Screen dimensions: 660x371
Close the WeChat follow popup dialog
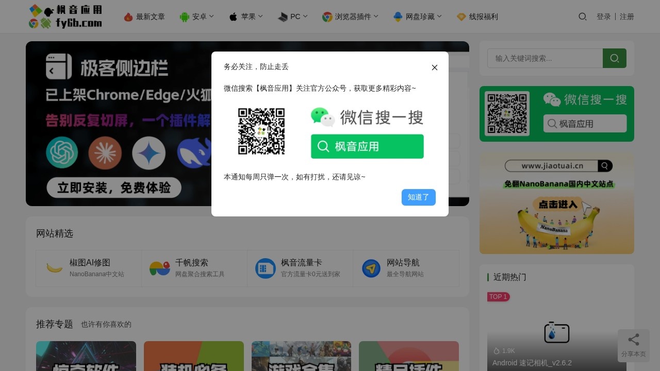435,68
